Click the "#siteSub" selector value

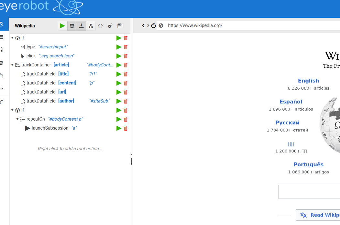point(100,101)
